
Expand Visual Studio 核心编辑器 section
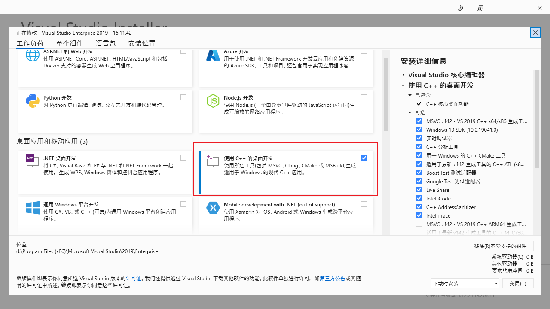403,75
